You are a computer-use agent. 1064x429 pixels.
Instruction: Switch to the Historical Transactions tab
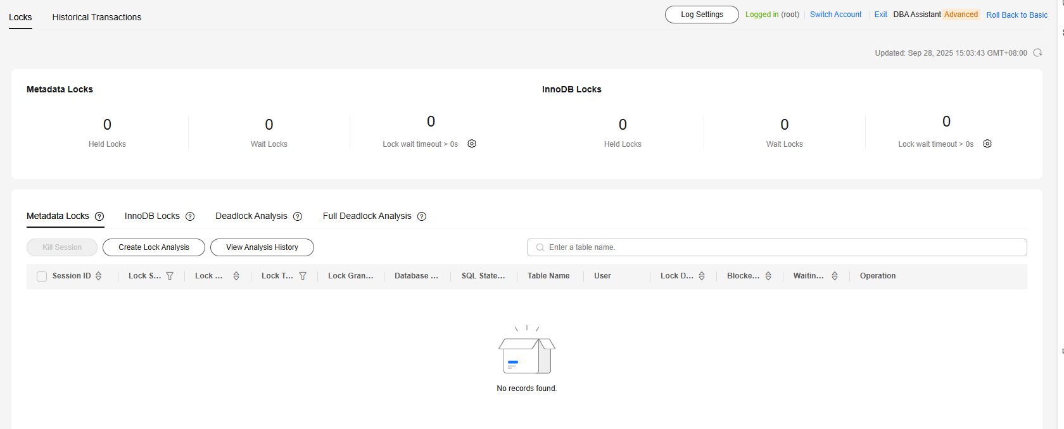pyautogui.click(x=97, y=17)
